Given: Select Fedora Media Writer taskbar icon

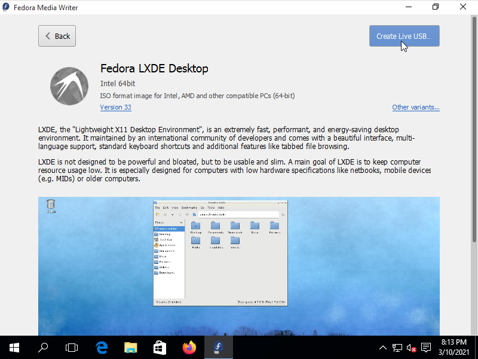Looking at the screenshot, I should click(218, 348).
